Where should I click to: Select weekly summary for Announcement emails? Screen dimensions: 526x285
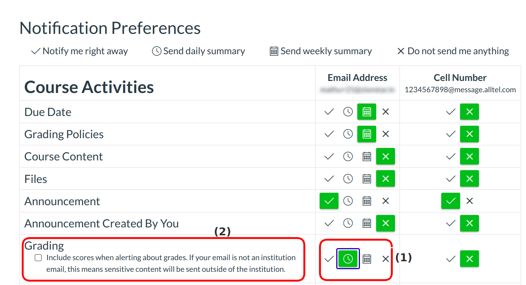pyautogui.click(x=366, y=201)
